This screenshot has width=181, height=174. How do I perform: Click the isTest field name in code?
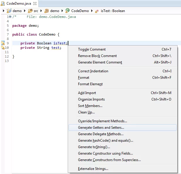click(x=60, y=43)
